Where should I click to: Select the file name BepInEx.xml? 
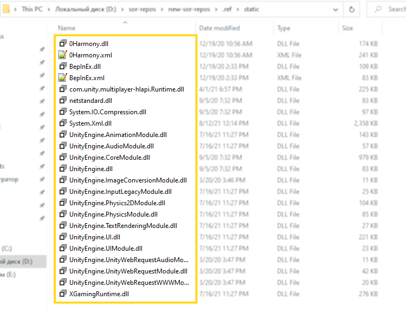(87, 78)
